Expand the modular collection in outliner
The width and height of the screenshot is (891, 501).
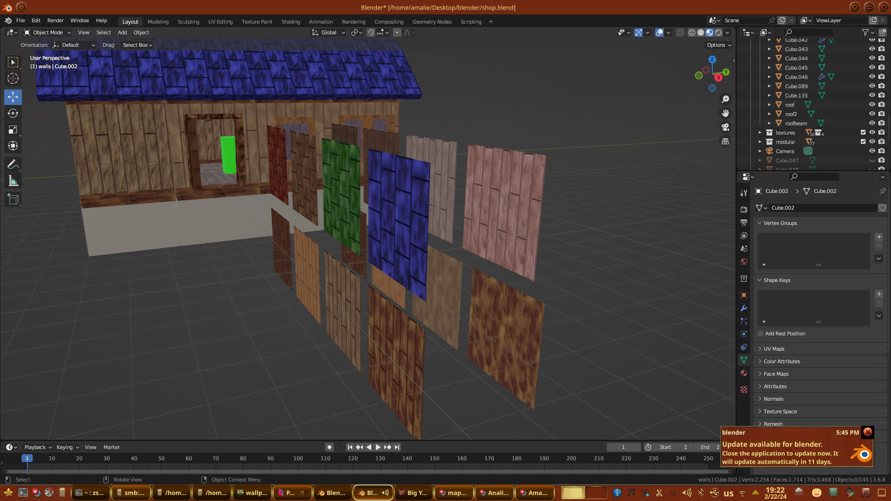coord(760,142)
